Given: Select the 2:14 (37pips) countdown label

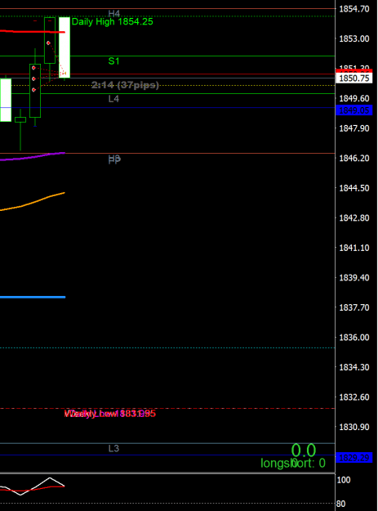Looking at the screenshot, I should click(x=125, y=85).
